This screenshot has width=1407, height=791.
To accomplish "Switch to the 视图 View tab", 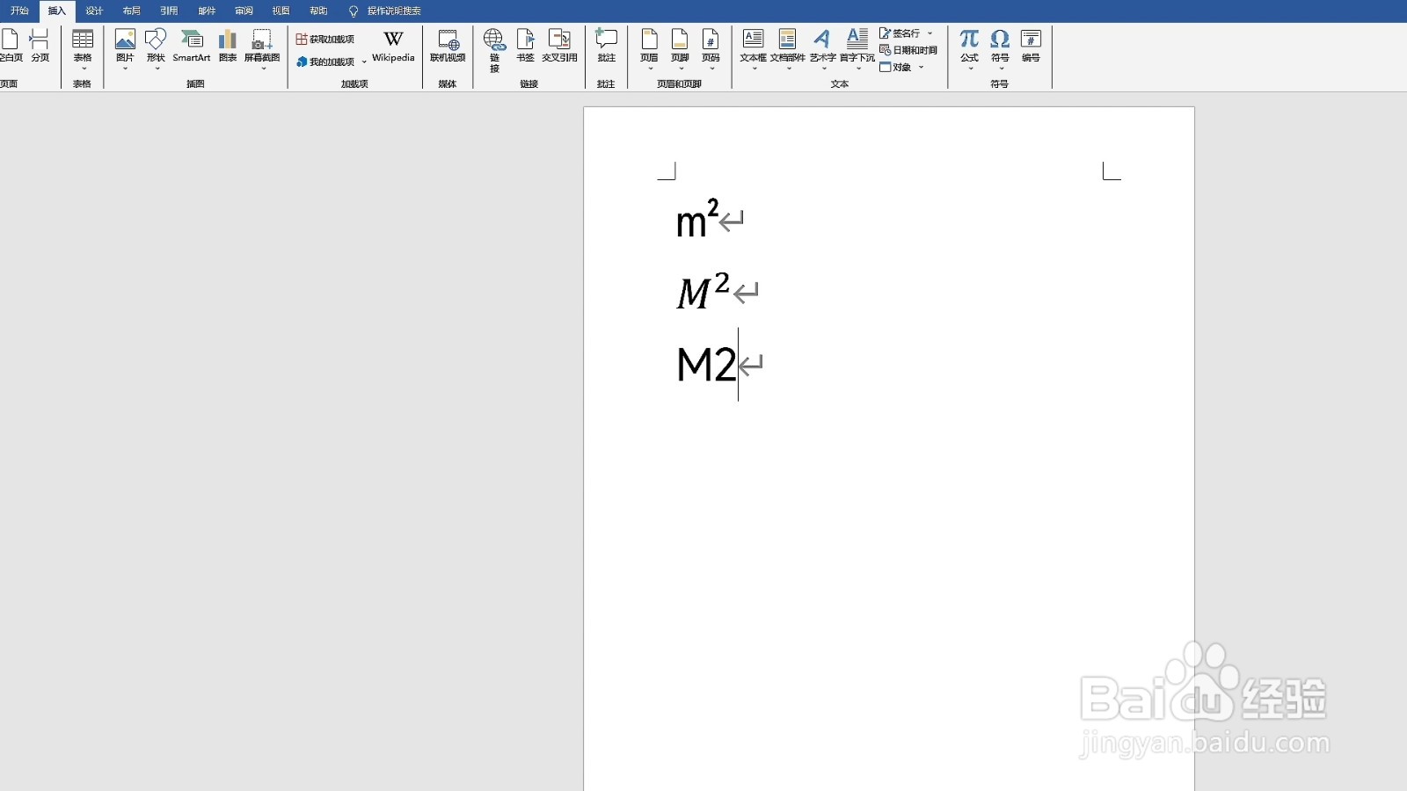I will (x=281, y=11).
